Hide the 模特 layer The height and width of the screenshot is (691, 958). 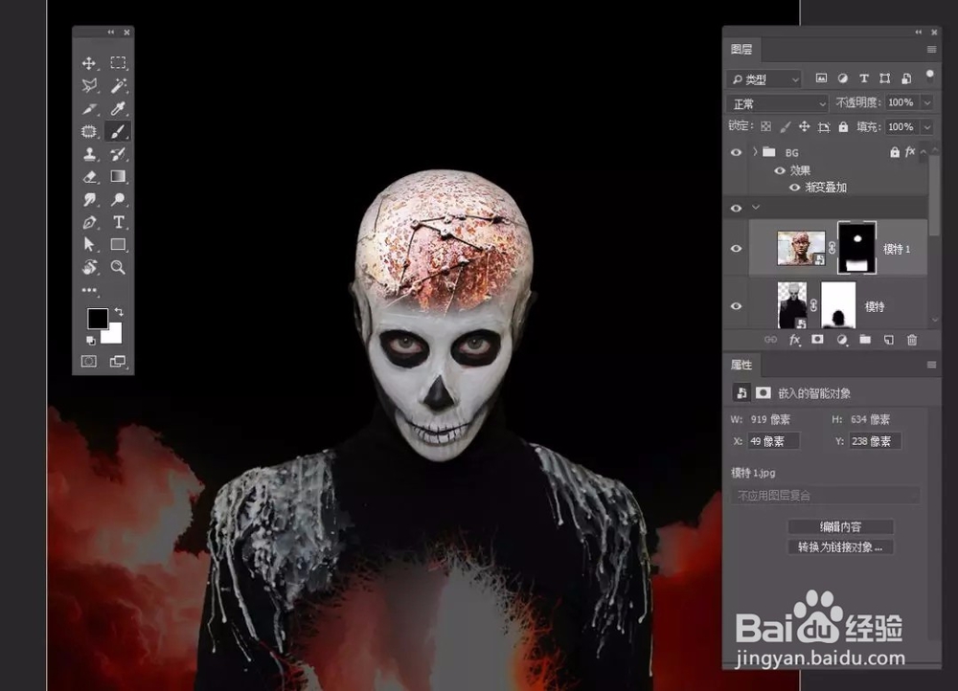[x=736, y=306]
